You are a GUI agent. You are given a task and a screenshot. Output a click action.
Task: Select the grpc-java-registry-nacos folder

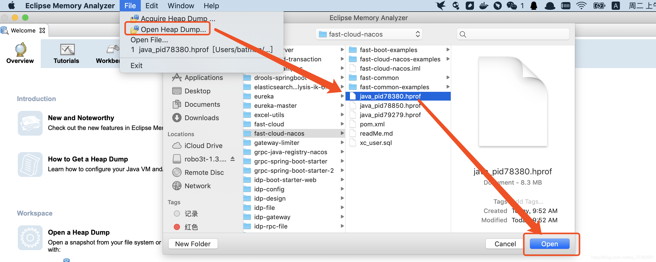point(294,152)
